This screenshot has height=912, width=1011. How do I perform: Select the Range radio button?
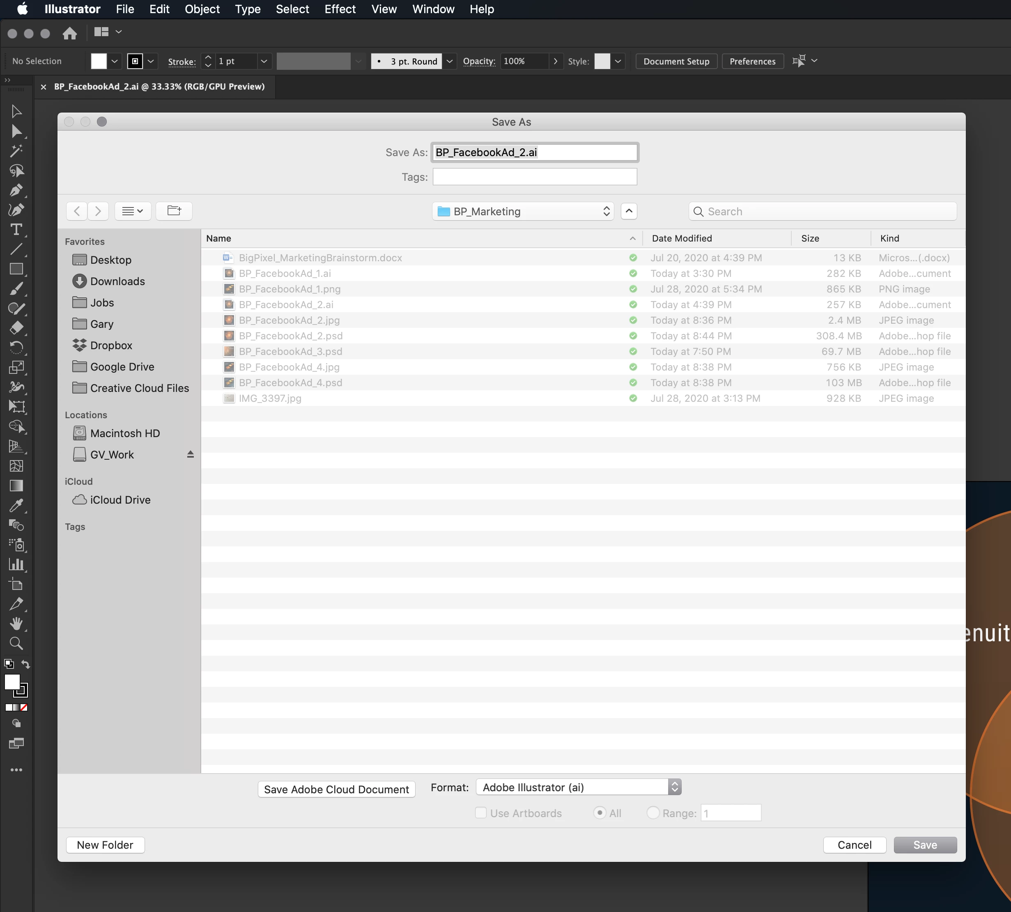(653, 813)
